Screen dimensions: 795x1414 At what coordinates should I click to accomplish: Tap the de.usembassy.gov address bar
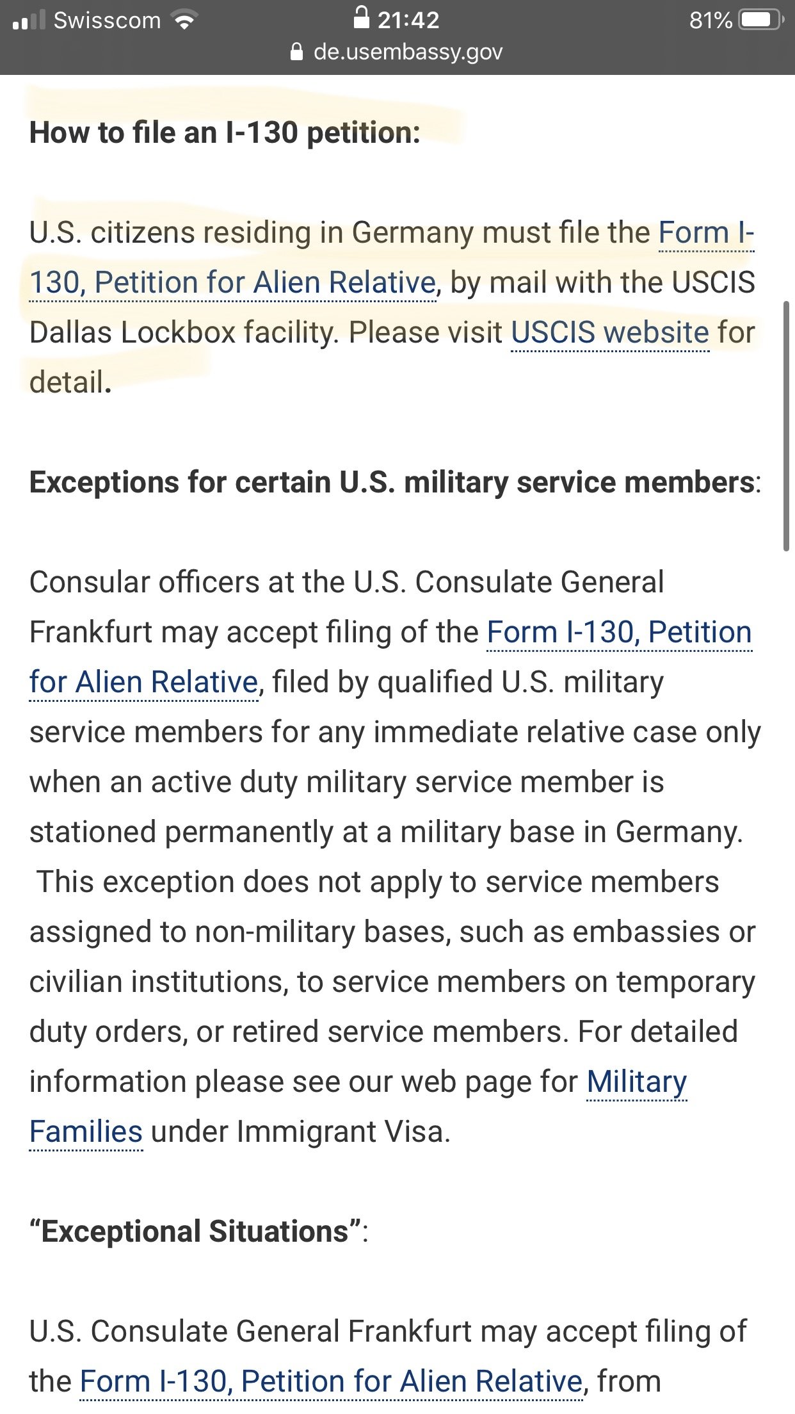coord(397,52)
